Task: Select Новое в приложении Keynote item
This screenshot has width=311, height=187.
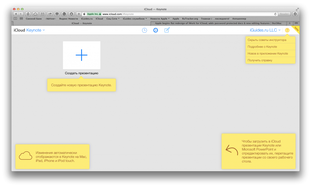Action: (x=270, y=53)
